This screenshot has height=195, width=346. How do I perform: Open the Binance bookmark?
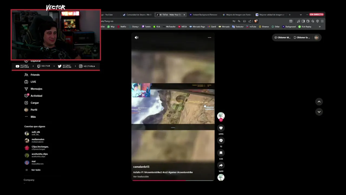click(264, 27)
